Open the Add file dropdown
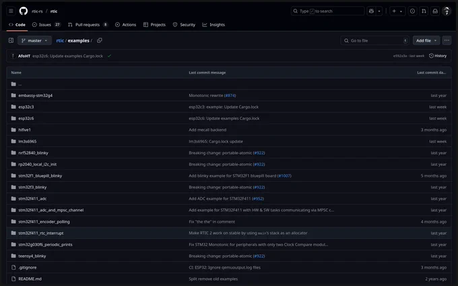This screenshot has width=458, height=286. (426, 40)
